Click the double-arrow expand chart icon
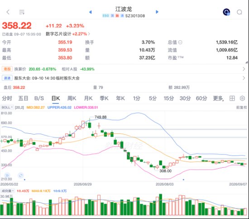This screenshot has height=219, width=249. (x=7, y=175)
